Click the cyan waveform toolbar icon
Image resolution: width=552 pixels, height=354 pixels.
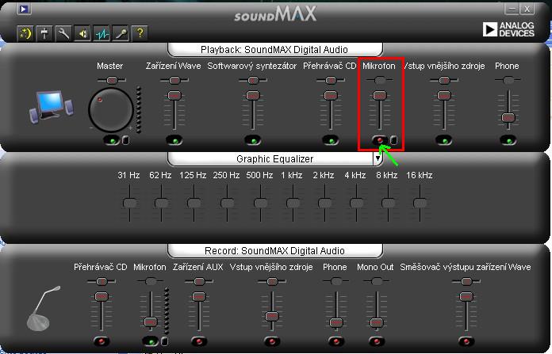pyautogui.click(x=102, y=34)
